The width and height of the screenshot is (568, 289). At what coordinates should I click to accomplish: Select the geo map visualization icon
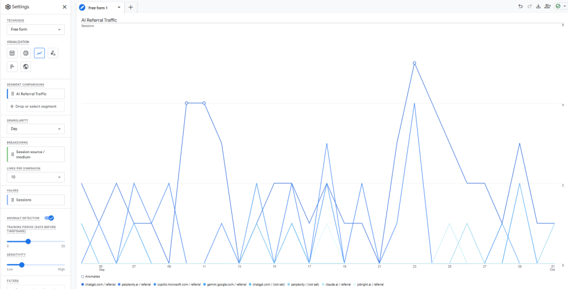coord(26,67)
